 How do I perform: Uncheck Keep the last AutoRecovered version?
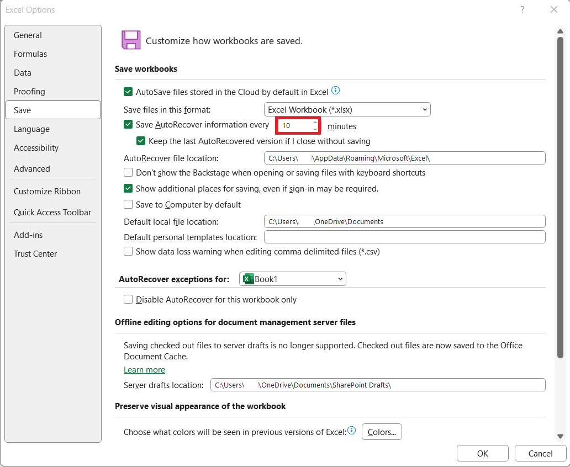click(x=141, y=141)
